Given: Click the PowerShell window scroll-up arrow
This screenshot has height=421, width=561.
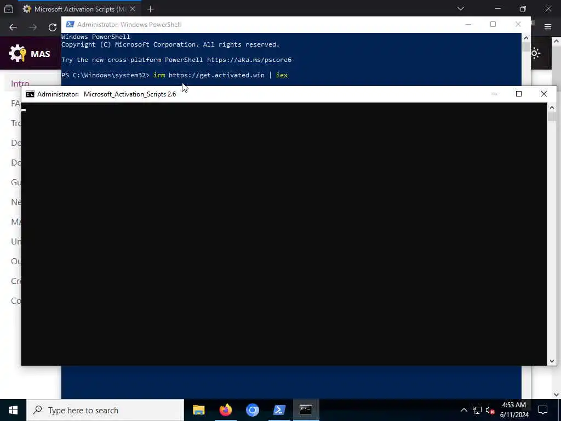Looking at the screenshot, I should point(526,37).
